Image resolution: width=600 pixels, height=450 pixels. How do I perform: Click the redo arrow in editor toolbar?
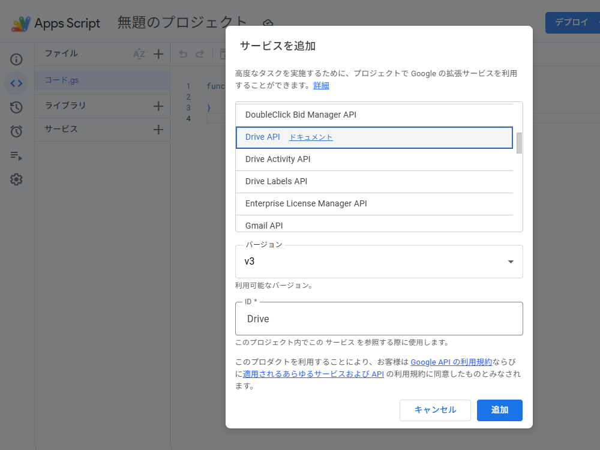coord(200,54)
